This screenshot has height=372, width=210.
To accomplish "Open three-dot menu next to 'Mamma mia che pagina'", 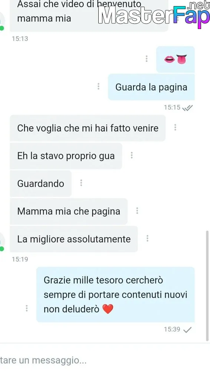I will [x=137, y=211].
